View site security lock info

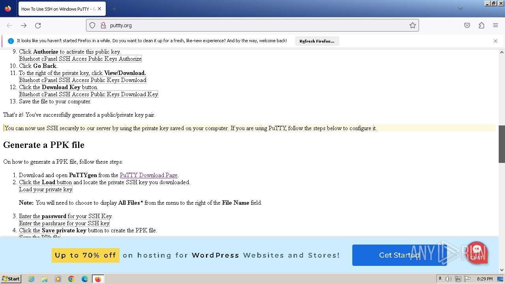[x=103, y=25]
